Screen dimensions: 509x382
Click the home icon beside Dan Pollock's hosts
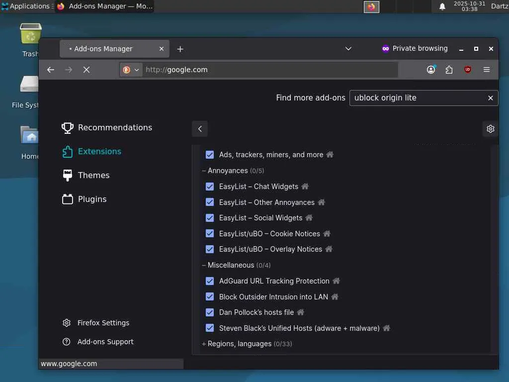coord(301,312)
